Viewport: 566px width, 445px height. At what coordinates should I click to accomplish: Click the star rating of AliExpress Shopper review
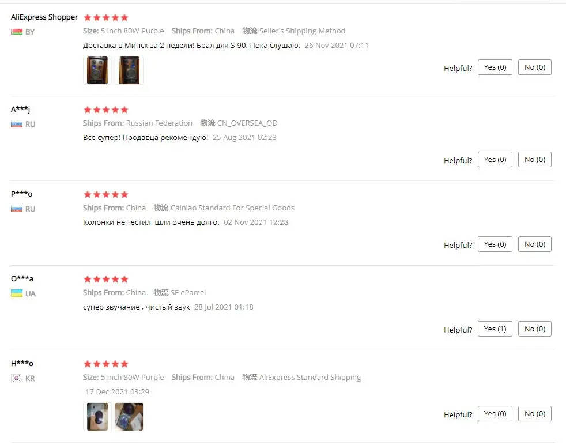point(105,17)
